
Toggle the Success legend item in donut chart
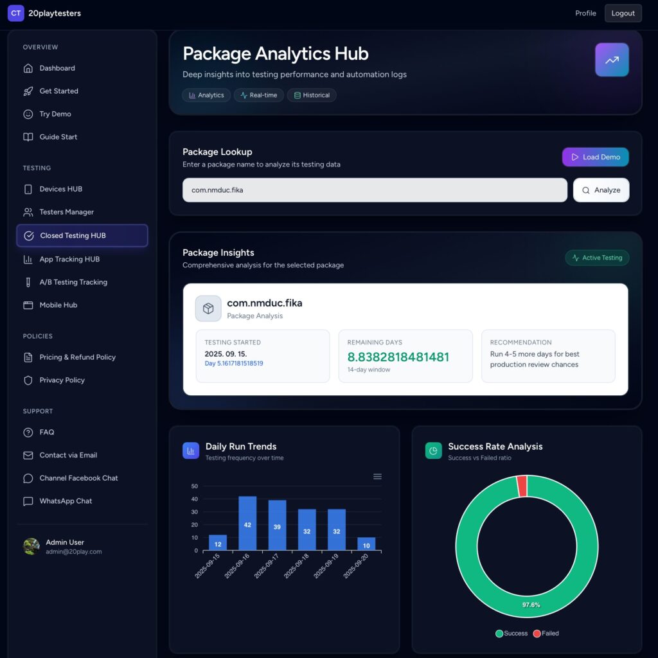[511, 634]
